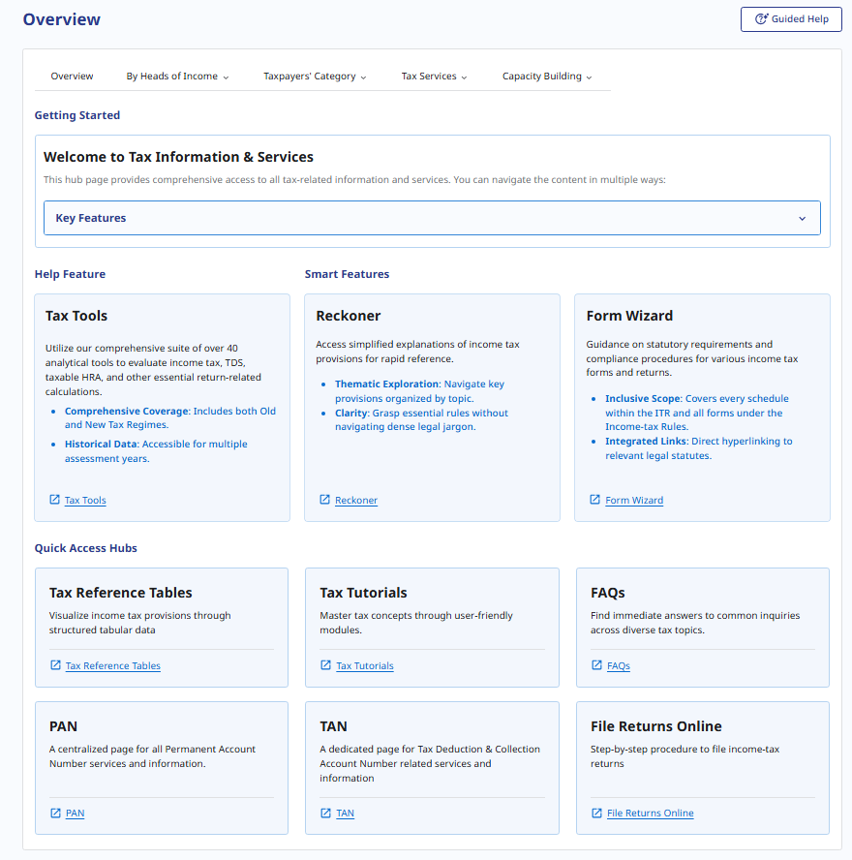Follow the File Returns Online link
Viewport: 852px width, 860px height.
(x=651, y=814)
